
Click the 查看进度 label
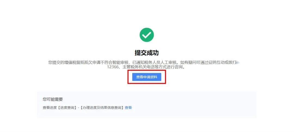click(x=50, y=108)
